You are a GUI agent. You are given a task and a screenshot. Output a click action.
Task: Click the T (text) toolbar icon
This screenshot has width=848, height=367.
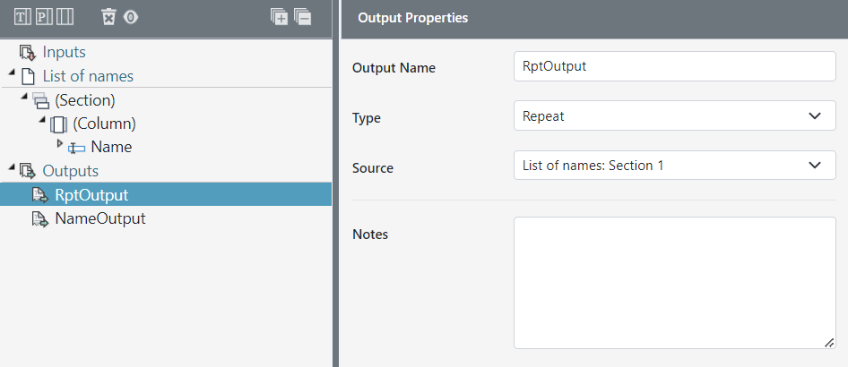(22, 17)
